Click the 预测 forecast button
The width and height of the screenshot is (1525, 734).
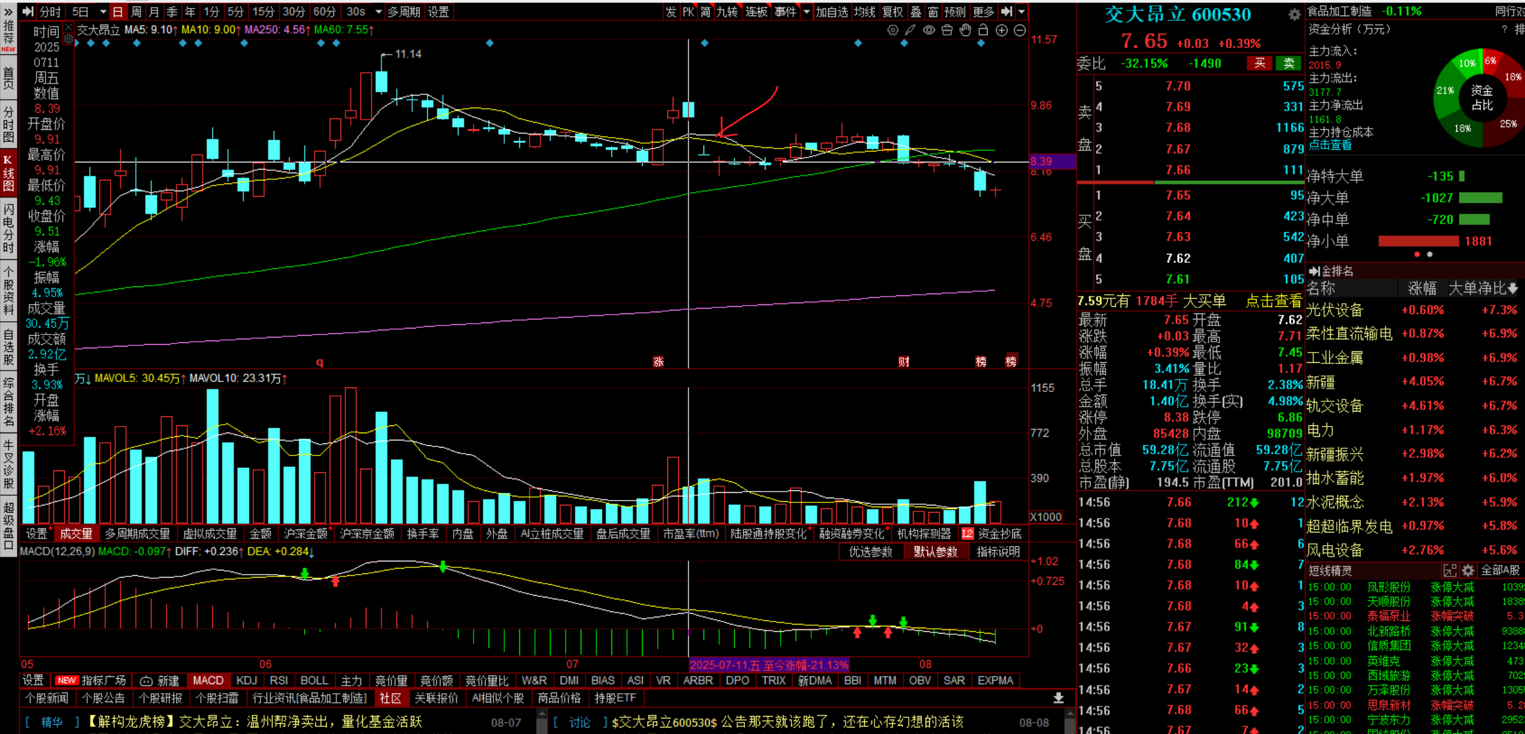tap(954, 11)
